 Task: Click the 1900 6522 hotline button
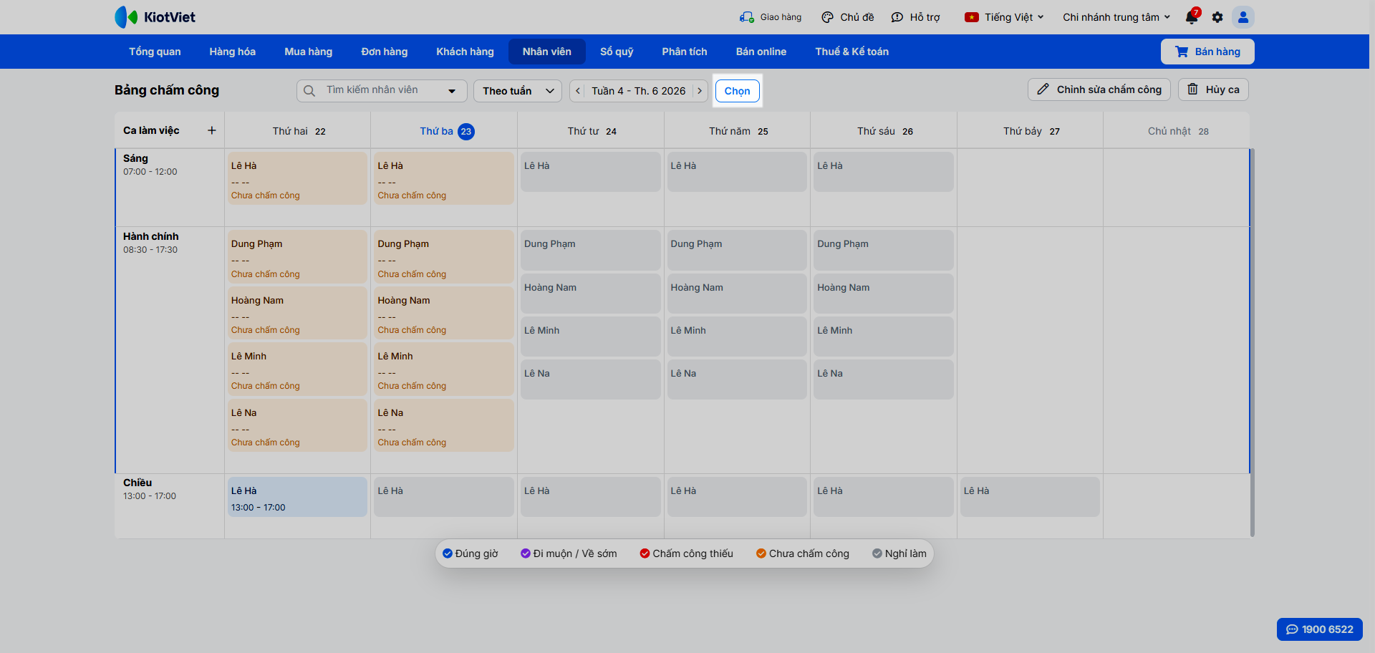(x=1320, y=629)
